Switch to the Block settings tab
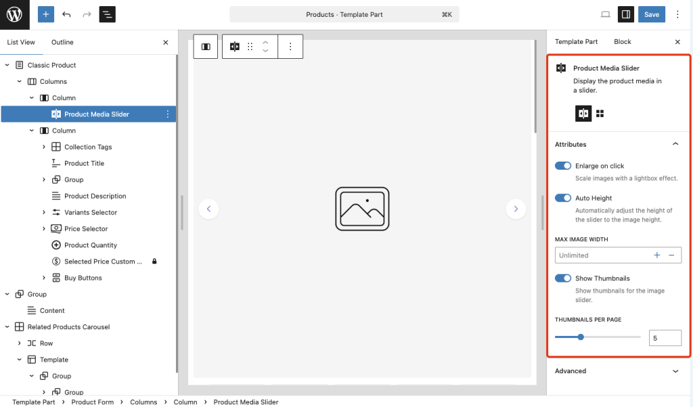The width and height of the screenshot is (693, 407). point(622,42)
